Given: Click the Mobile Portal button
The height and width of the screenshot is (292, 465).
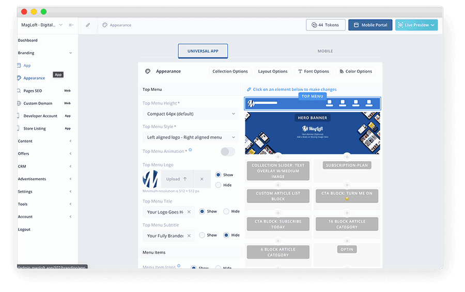Looking at the screenshot, I should (370, 25).
